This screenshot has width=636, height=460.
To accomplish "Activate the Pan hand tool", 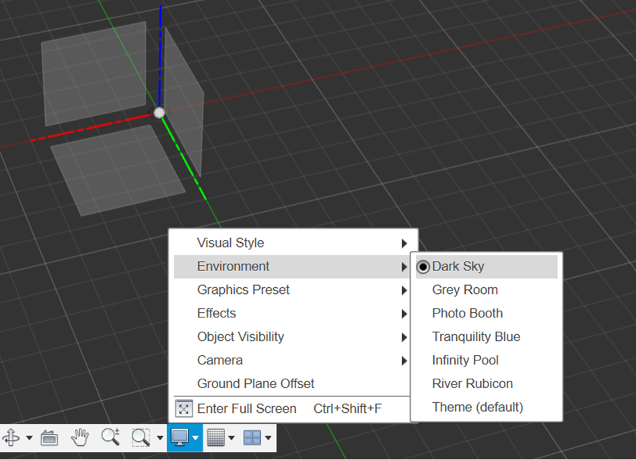I will coord(80,438).
